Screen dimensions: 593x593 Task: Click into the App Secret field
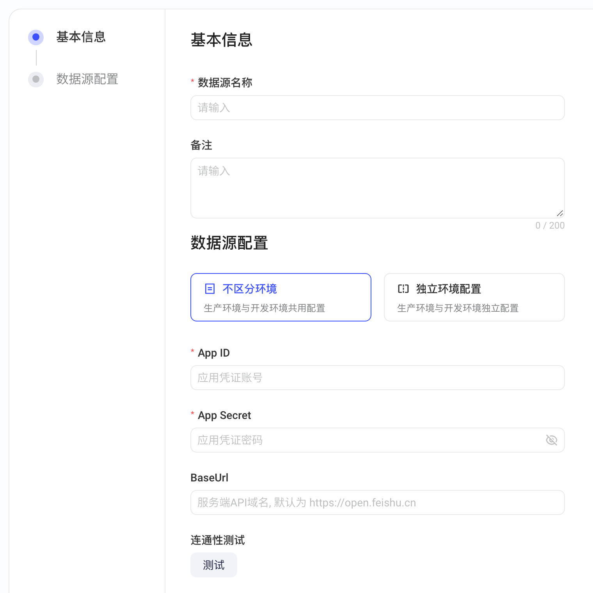tap(378, 440)
